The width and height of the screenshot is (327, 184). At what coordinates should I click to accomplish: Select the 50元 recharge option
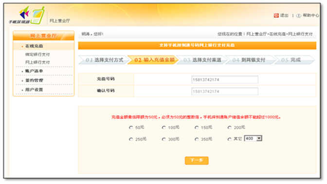(131, 128)
